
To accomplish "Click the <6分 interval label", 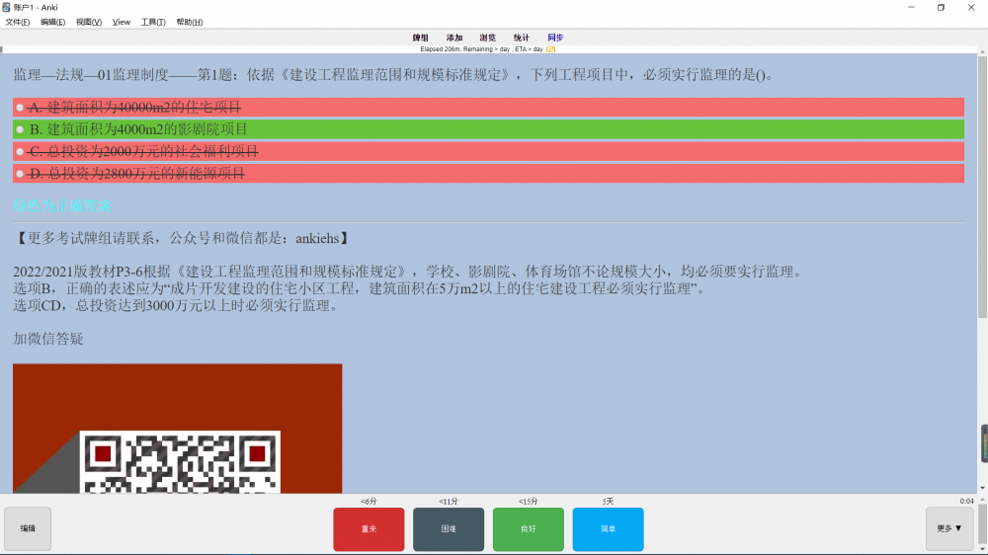I will (369, 502).
